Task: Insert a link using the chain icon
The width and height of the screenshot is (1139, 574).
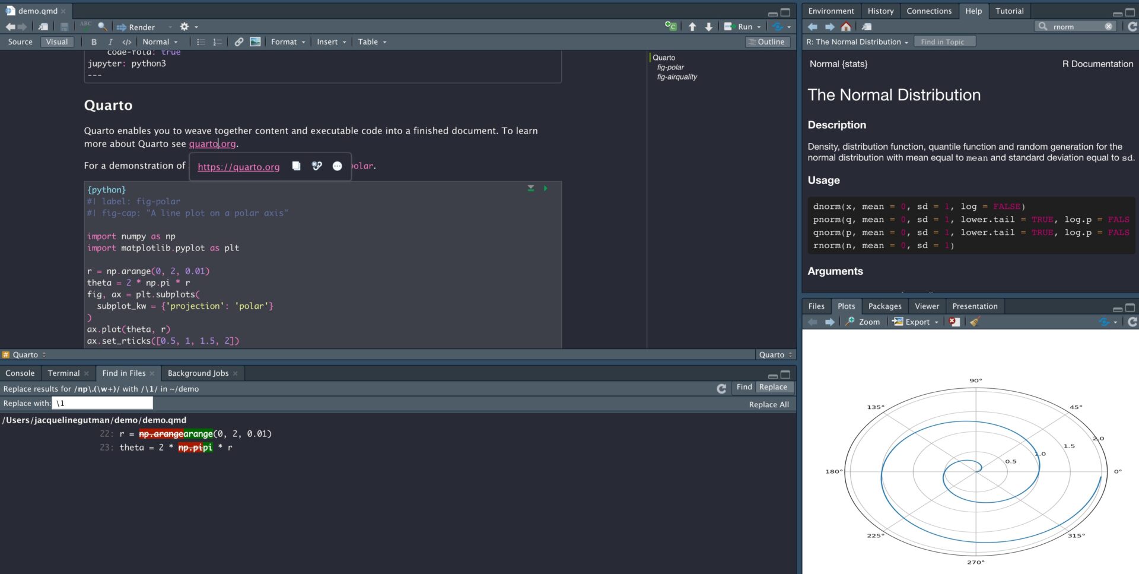Action: coord(238,42)
